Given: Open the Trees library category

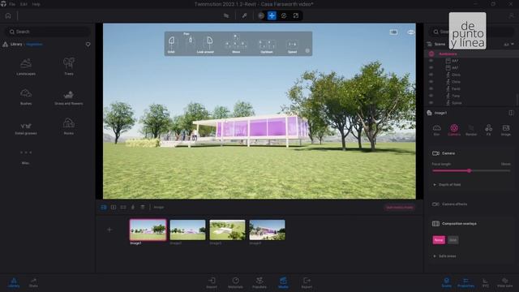Looking at the screenshot, I should (x=69, y=66).
